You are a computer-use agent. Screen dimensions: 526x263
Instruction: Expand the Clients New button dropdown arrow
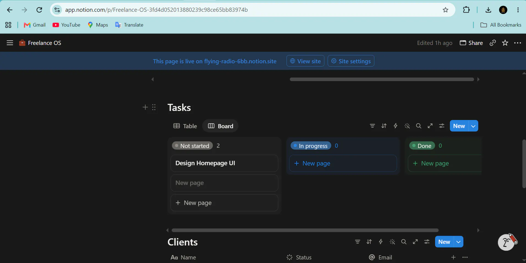pyautogui.click(x=458, y=242)
